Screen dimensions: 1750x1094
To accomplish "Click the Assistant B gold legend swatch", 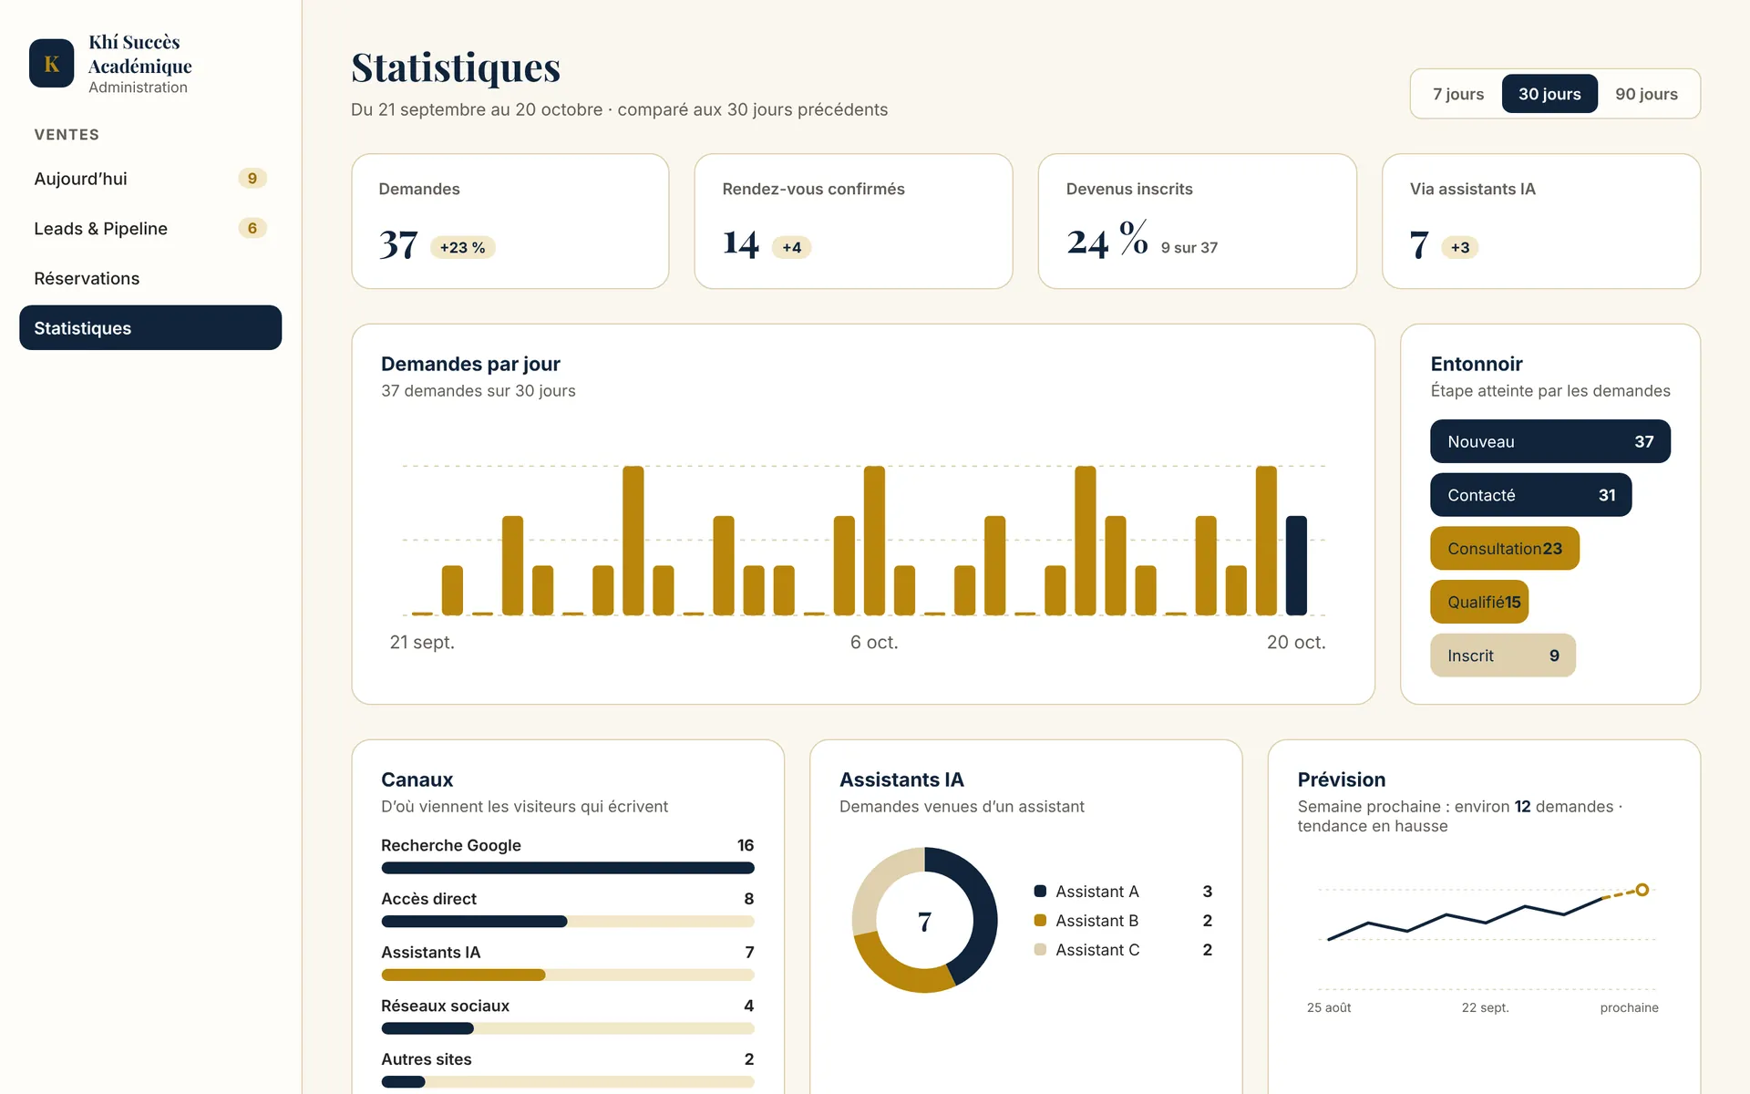I will 1040,920.
